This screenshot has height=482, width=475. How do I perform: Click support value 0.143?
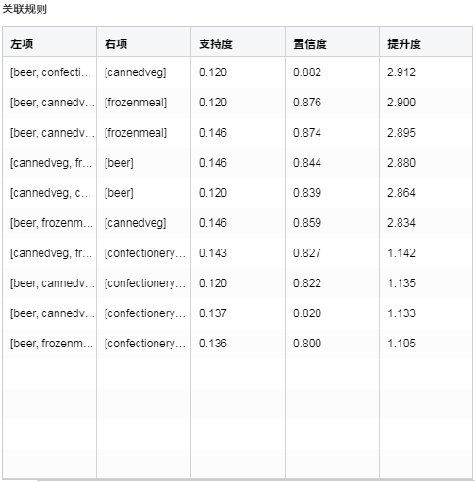tap(213, 253)
